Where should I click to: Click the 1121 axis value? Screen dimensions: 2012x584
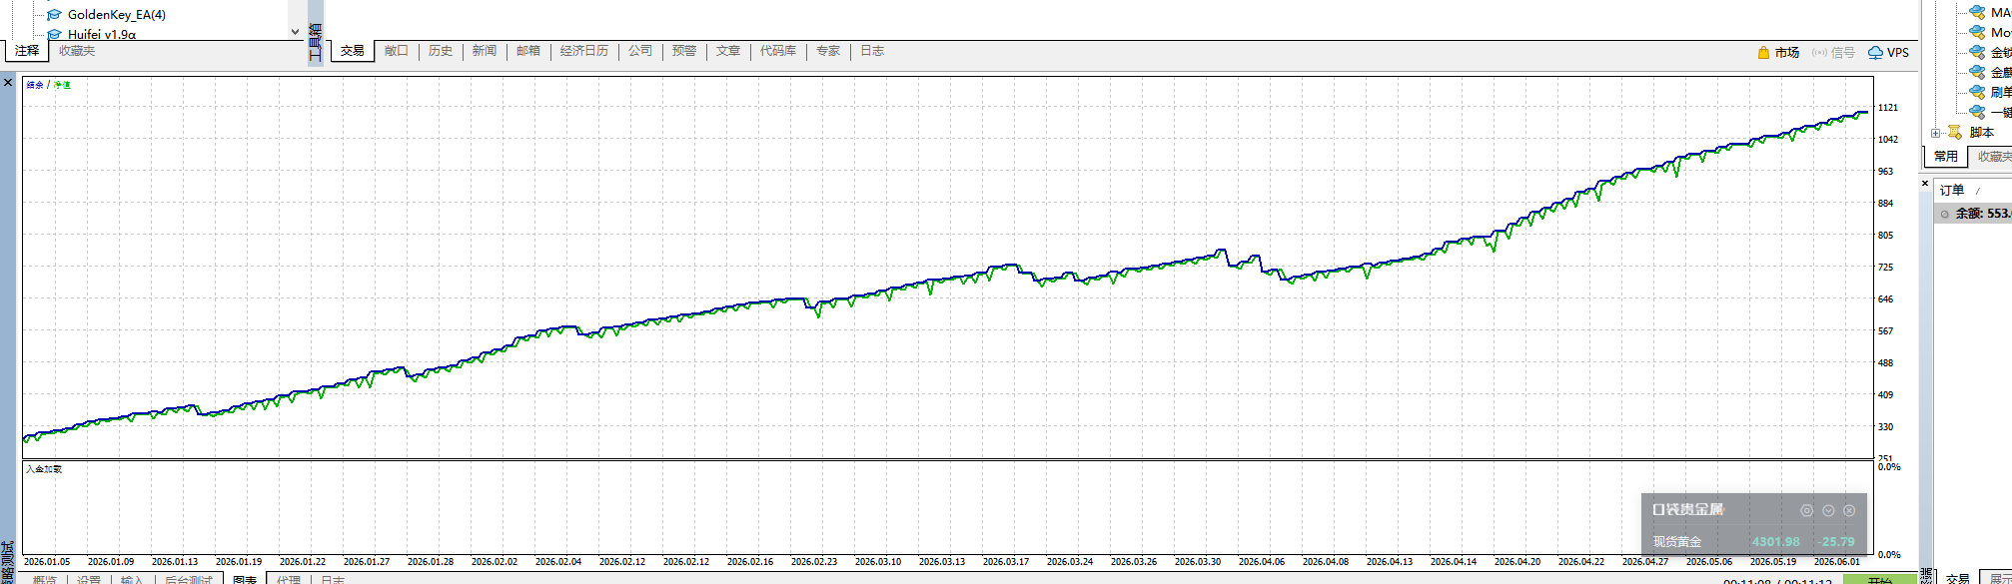pyautogui.click(x=1887, y=108)
